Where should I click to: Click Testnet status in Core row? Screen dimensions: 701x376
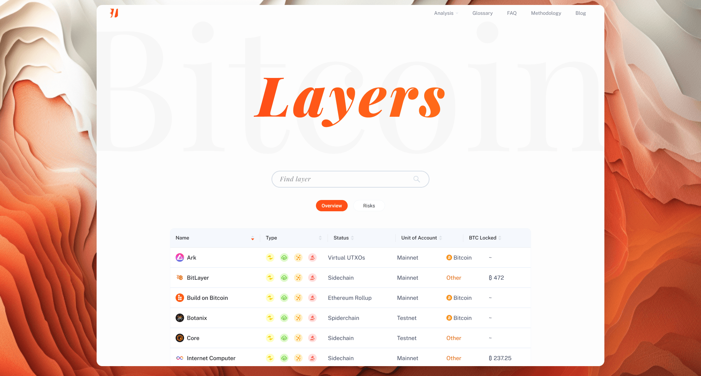(x=407, y=338)
